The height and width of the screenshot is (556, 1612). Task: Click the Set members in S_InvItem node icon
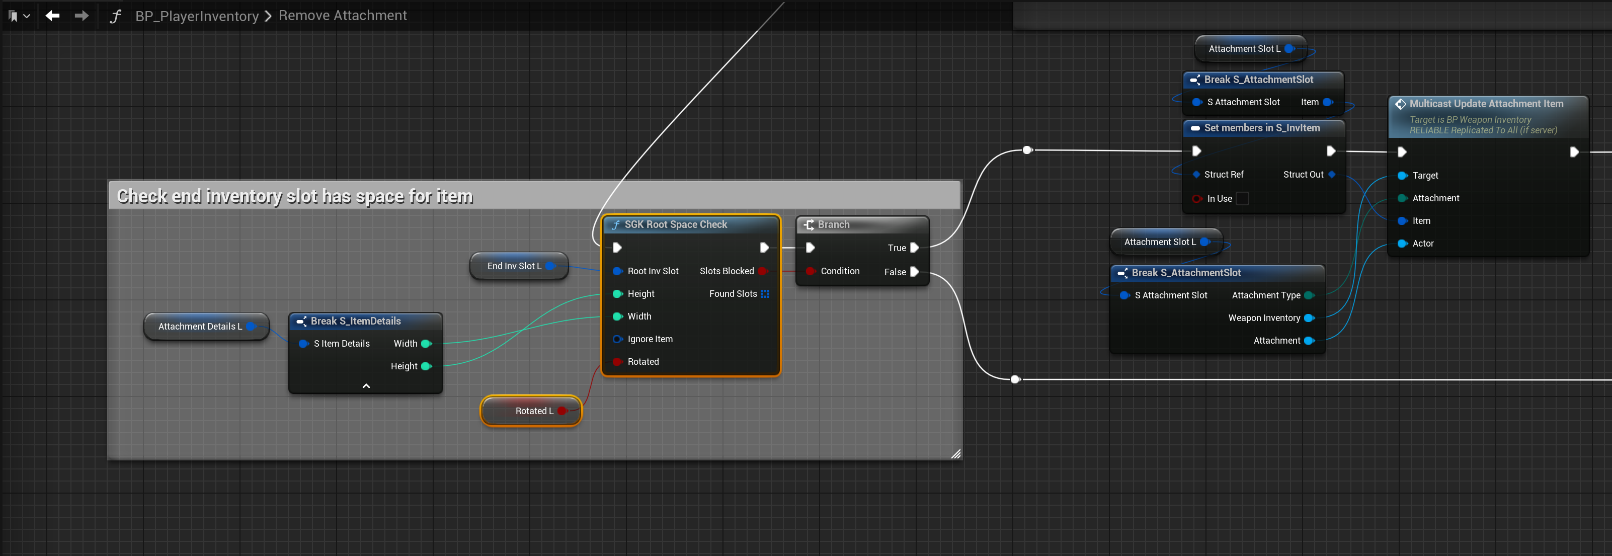pyautogui.click(x=1195, y=128)
